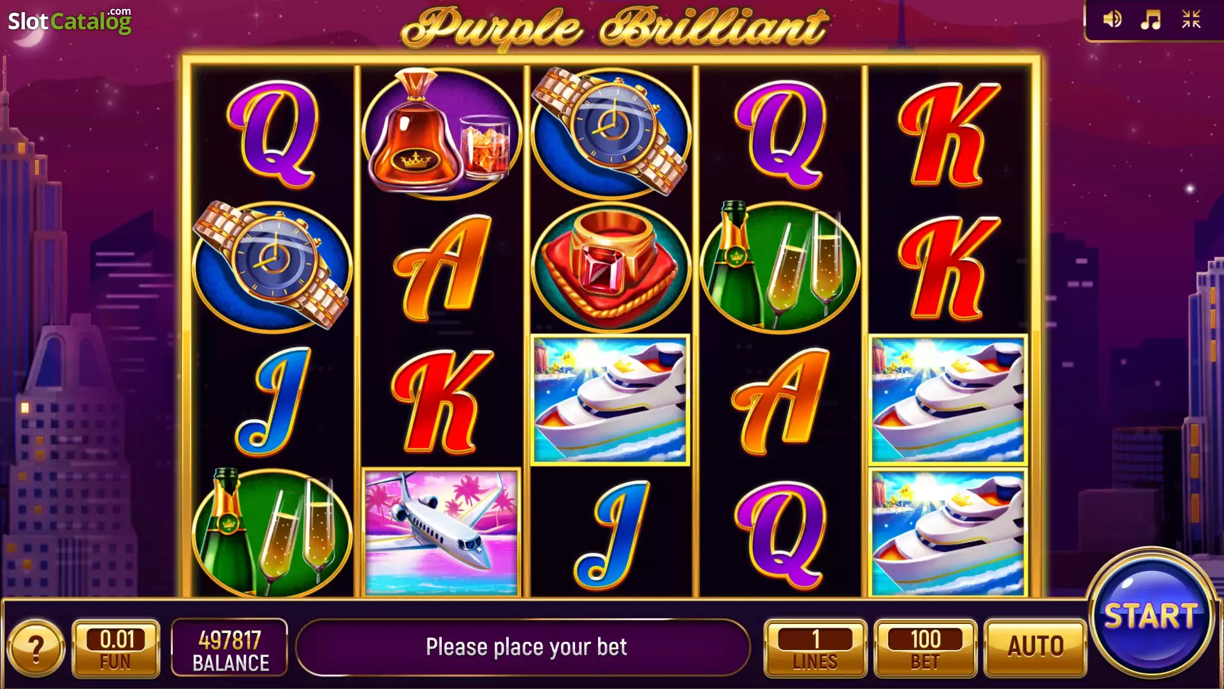1224x689 pixels.
Task: Enable AUTO spin mode
Action: click(x=1035, y=648)
